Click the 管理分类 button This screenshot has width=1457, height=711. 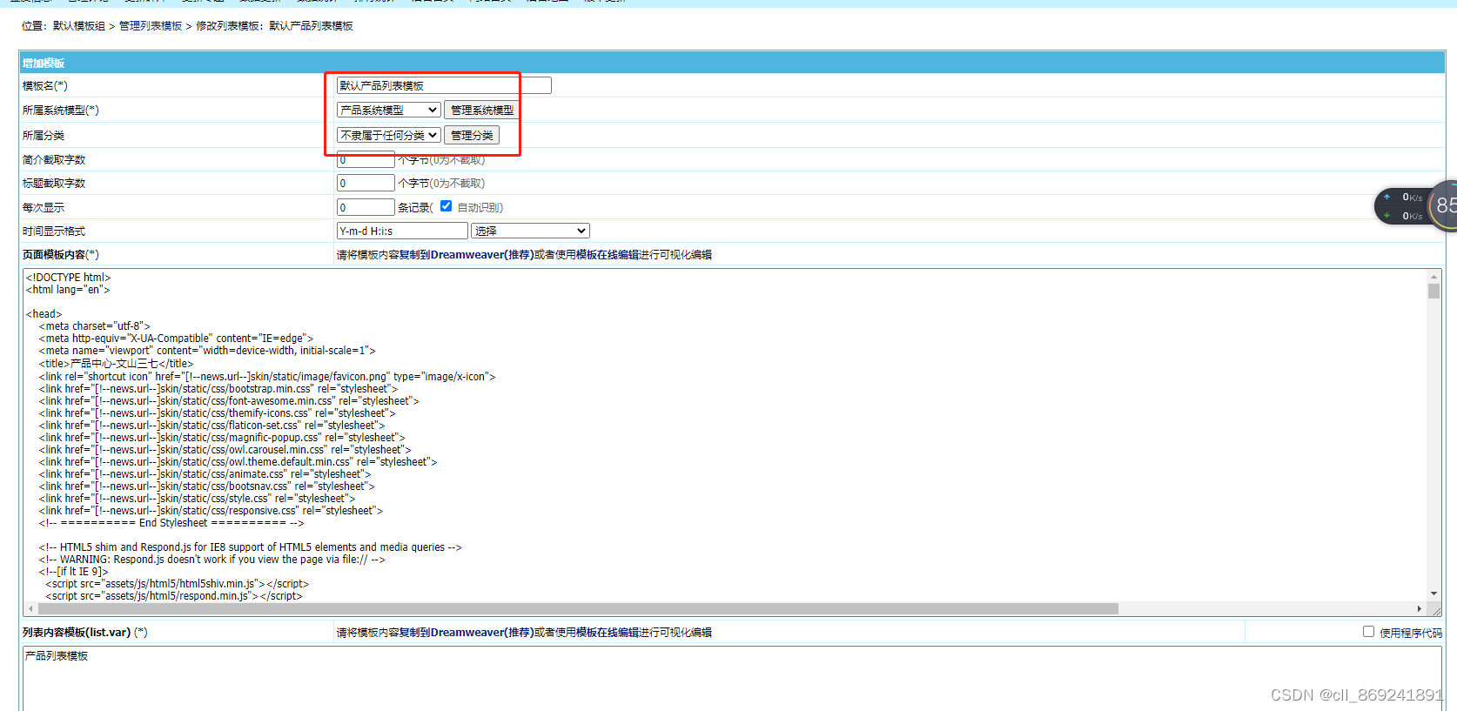(472, 135)
